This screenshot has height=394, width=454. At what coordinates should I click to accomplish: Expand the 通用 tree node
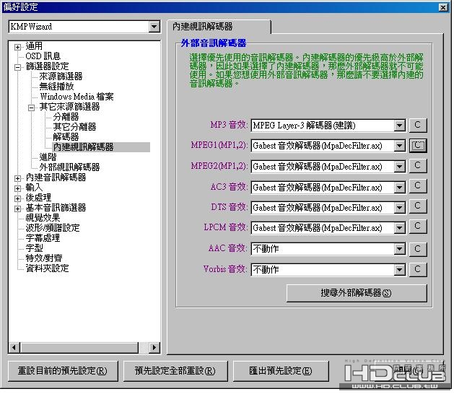[x=17, y=47]
